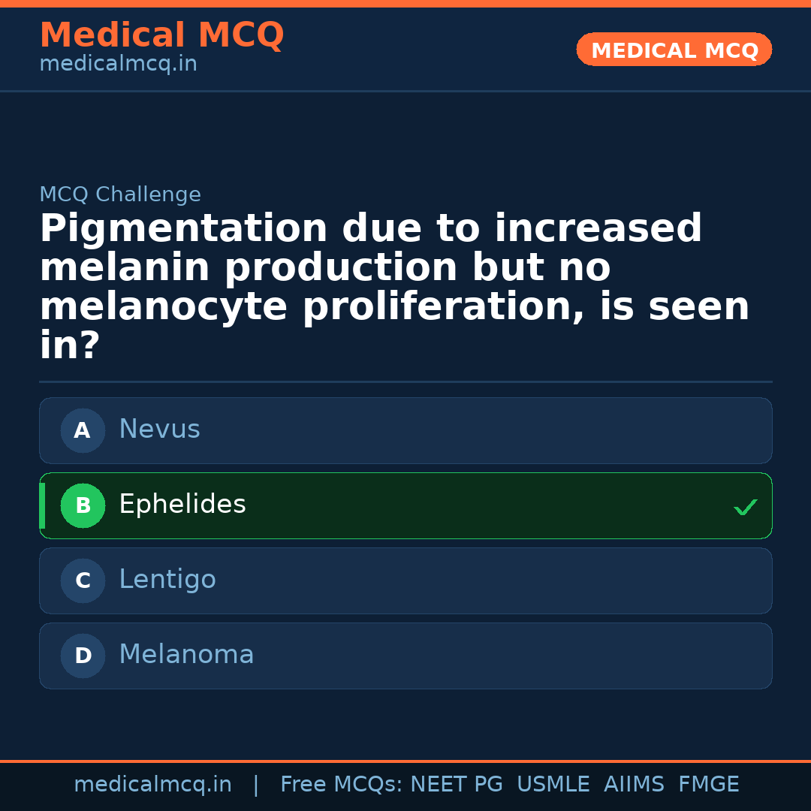Click the orange Medical MCQ header title
The image size is (811, 811).
pyautogui.click(x=161, y=35)
